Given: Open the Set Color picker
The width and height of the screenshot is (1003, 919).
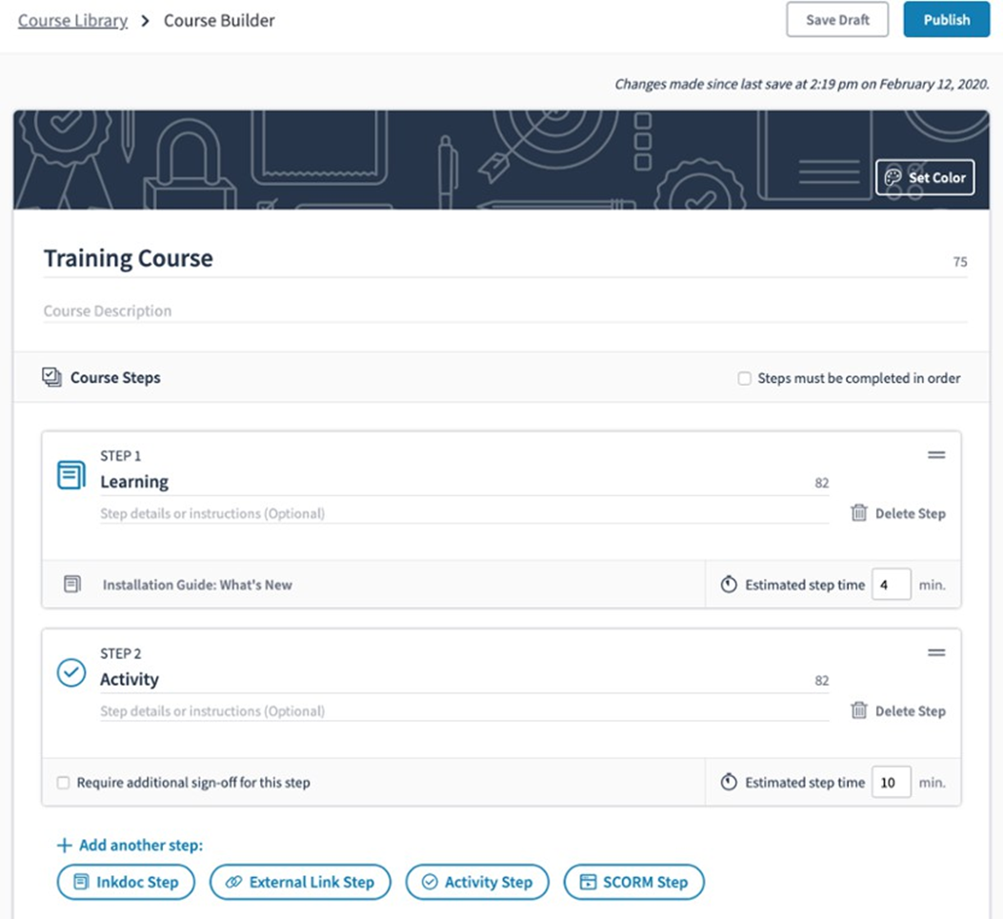Looking at the screenshot, I should [x=925, y=177].
